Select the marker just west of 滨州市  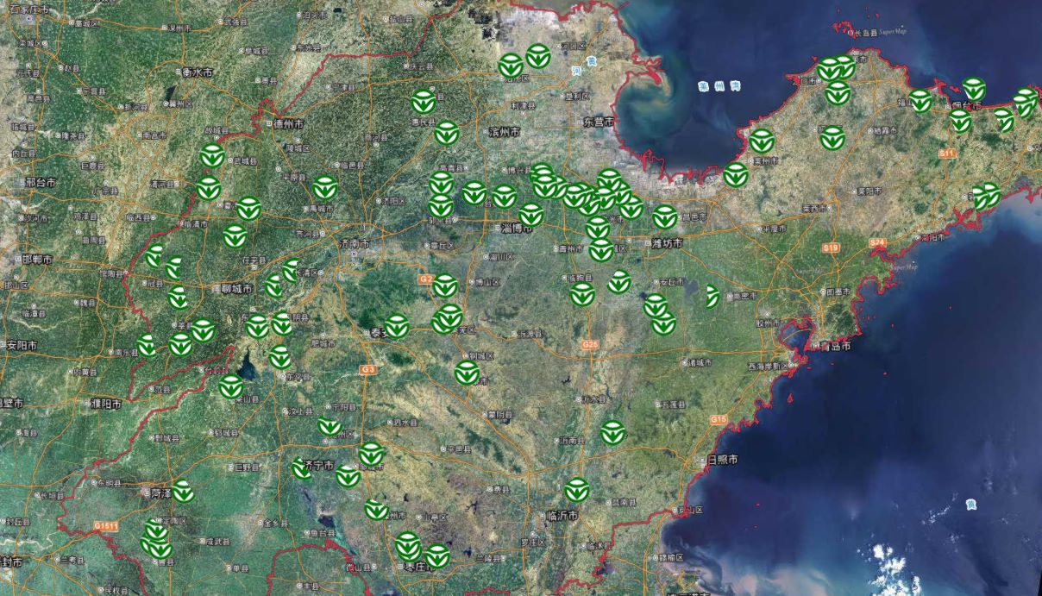[x=446, y=133]
